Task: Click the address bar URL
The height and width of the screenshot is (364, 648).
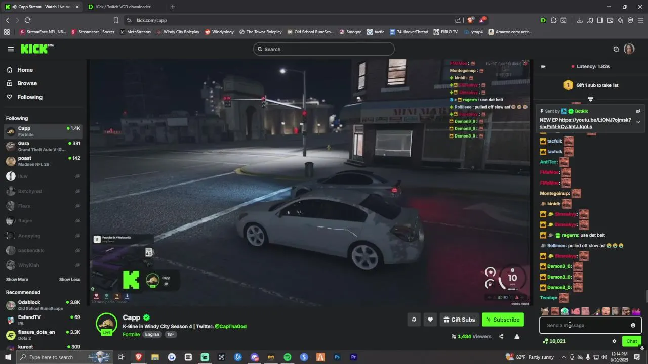Action: [x=151, y=20]
